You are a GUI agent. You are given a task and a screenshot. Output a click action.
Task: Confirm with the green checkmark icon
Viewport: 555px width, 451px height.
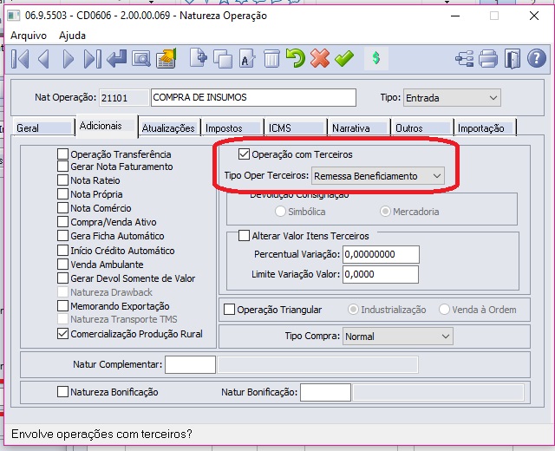[344, 58]
